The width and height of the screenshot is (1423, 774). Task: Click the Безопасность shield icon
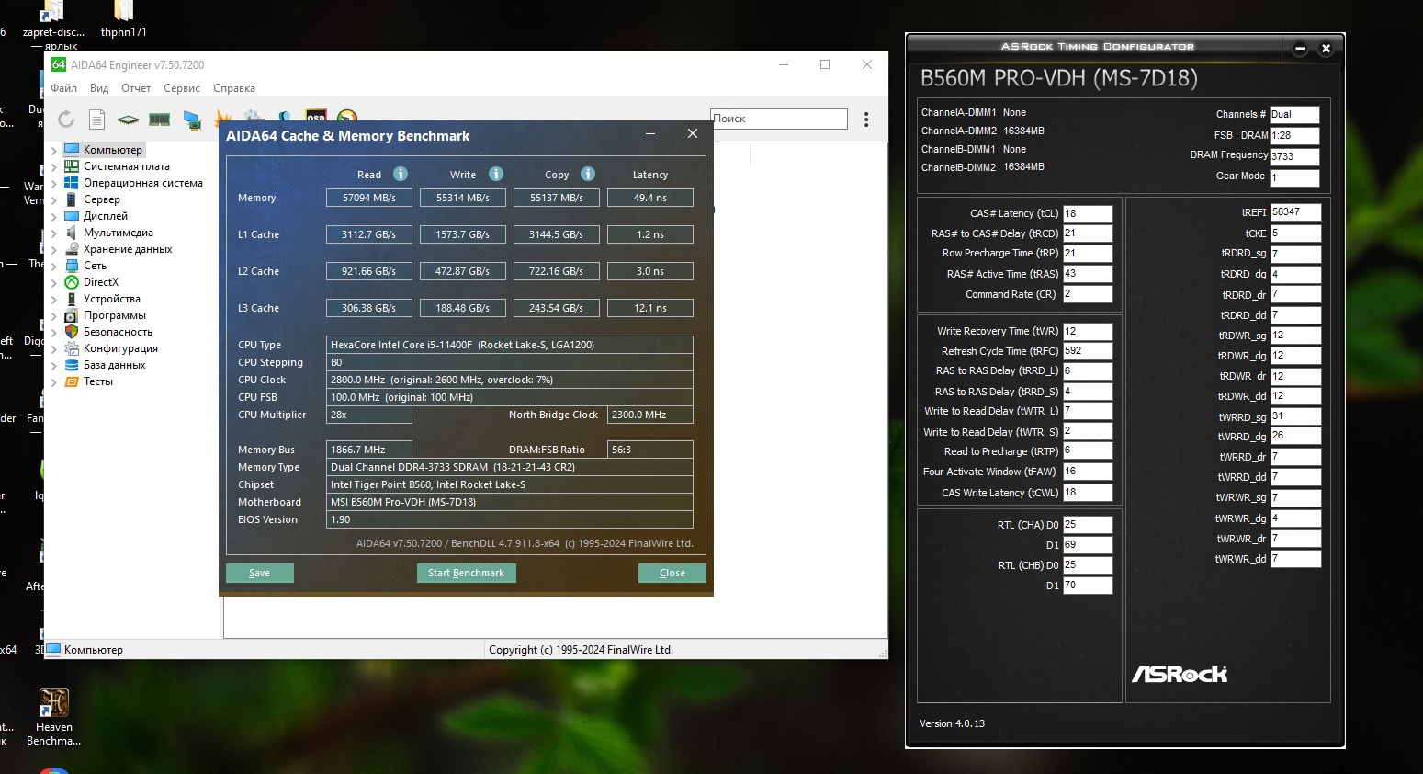pyautogui.click(x=72, y=332)
